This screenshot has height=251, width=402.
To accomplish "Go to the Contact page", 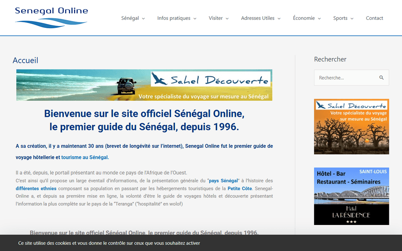I will (x=374, y=18).
